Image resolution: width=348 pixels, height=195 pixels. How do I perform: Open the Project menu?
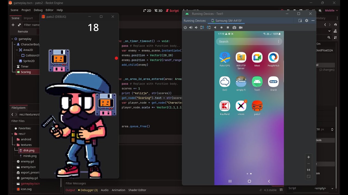[26, 10]
